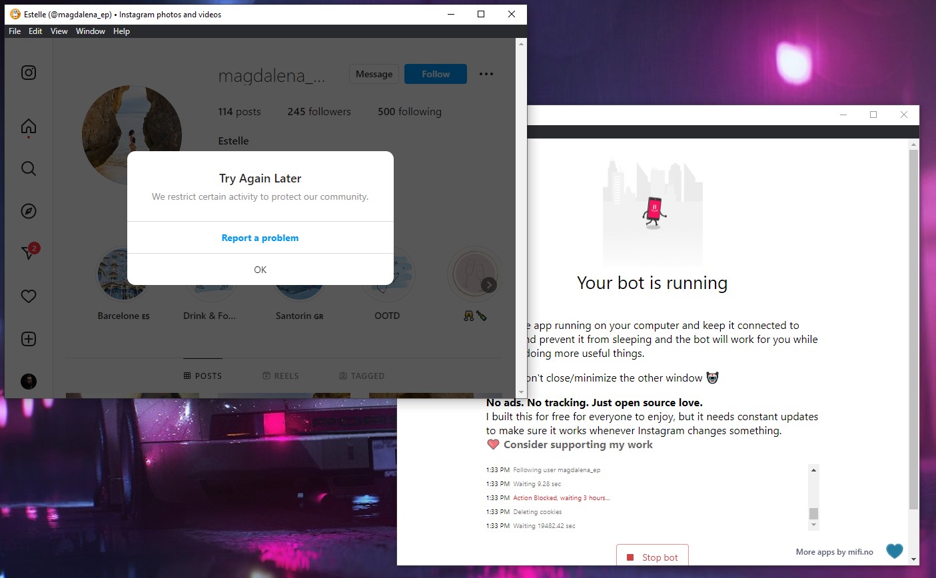Click bot window main scrollbar down arrow

click(914, 559)
